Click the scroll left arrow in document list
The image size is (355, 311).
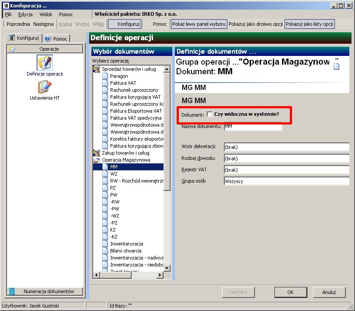click(x=97, y=275)
